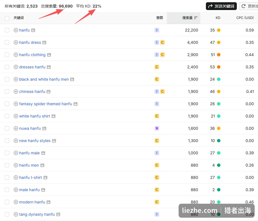258x221 pixels.
Task: Click 意图 column header
Action: (159, 18)
